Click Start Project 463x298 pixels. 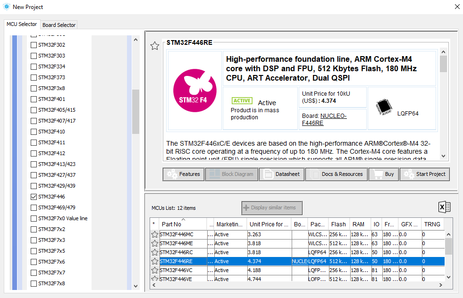425,174
